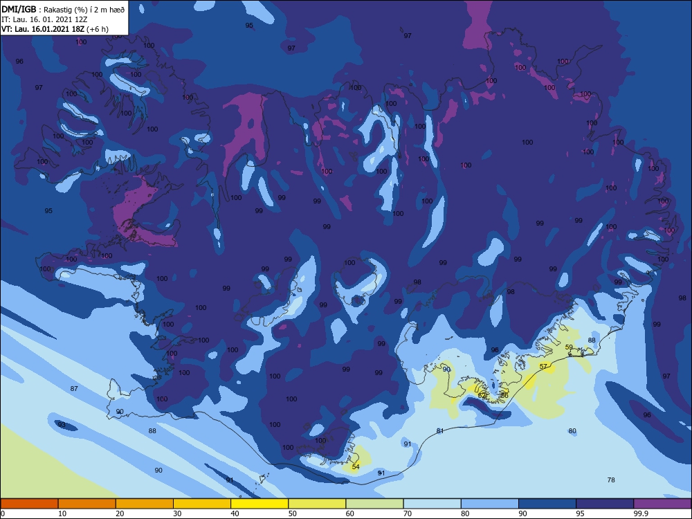Click the "VT: Lau. 16.01.2021 18Z (+6 h)" line

(55, 29)
